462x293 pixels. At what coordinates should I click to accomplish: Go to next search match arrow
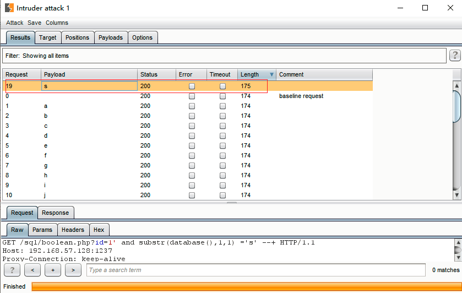(x=73, y=270)
